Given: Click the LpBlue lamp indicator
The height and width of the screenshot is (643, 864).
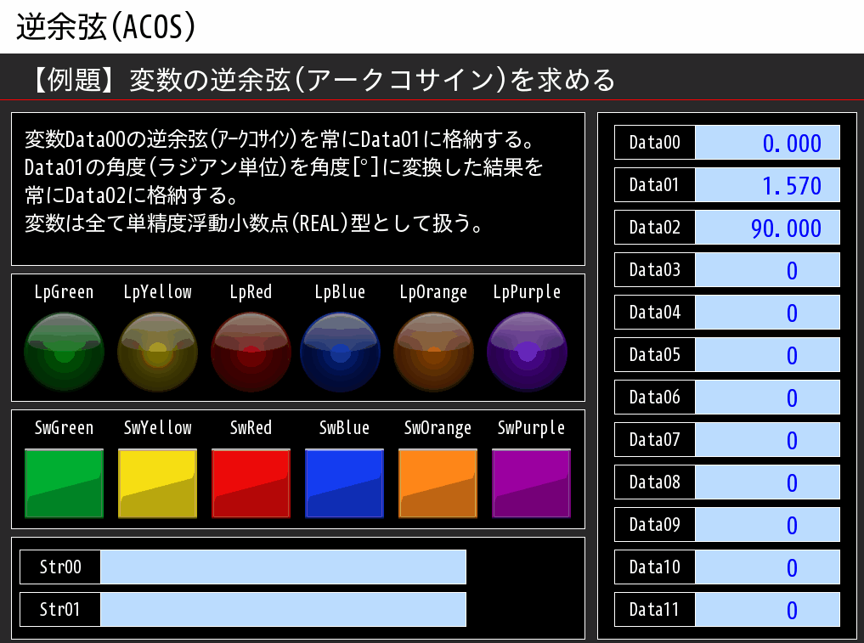Looking at the screenshot, I should click(340, 352).
